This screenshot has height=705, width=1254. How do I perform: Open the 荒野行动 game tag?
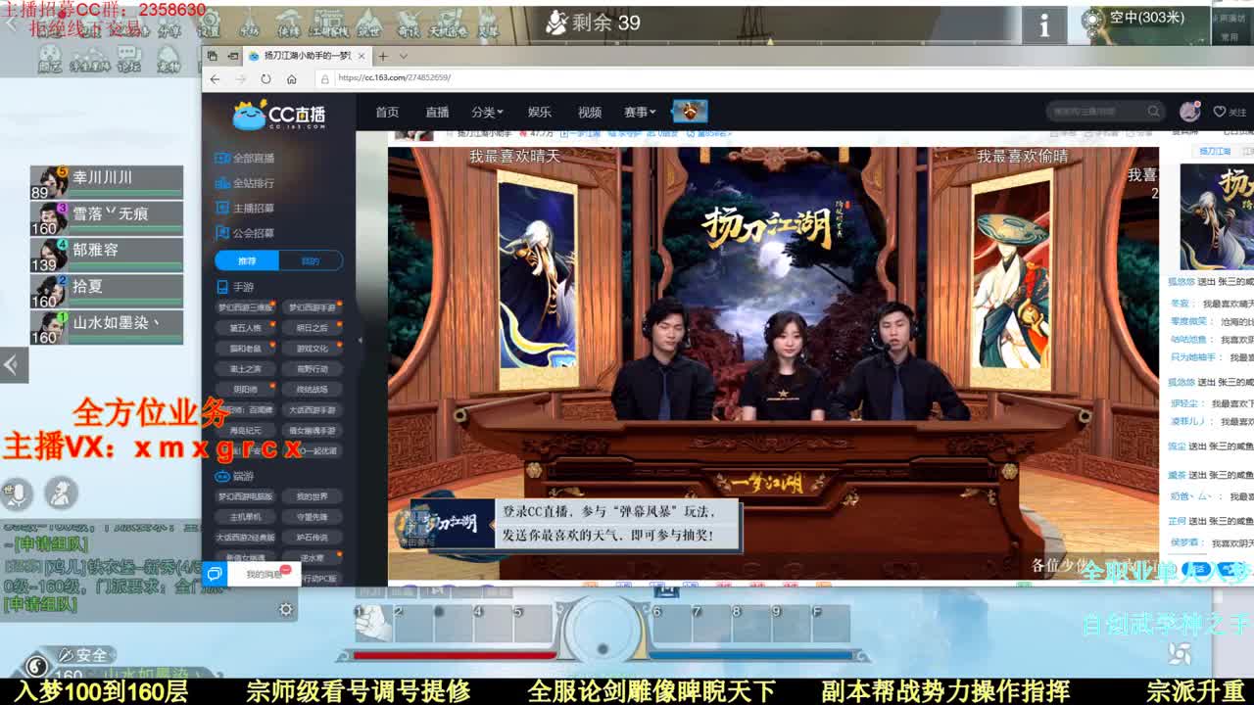tap(312, 369)
